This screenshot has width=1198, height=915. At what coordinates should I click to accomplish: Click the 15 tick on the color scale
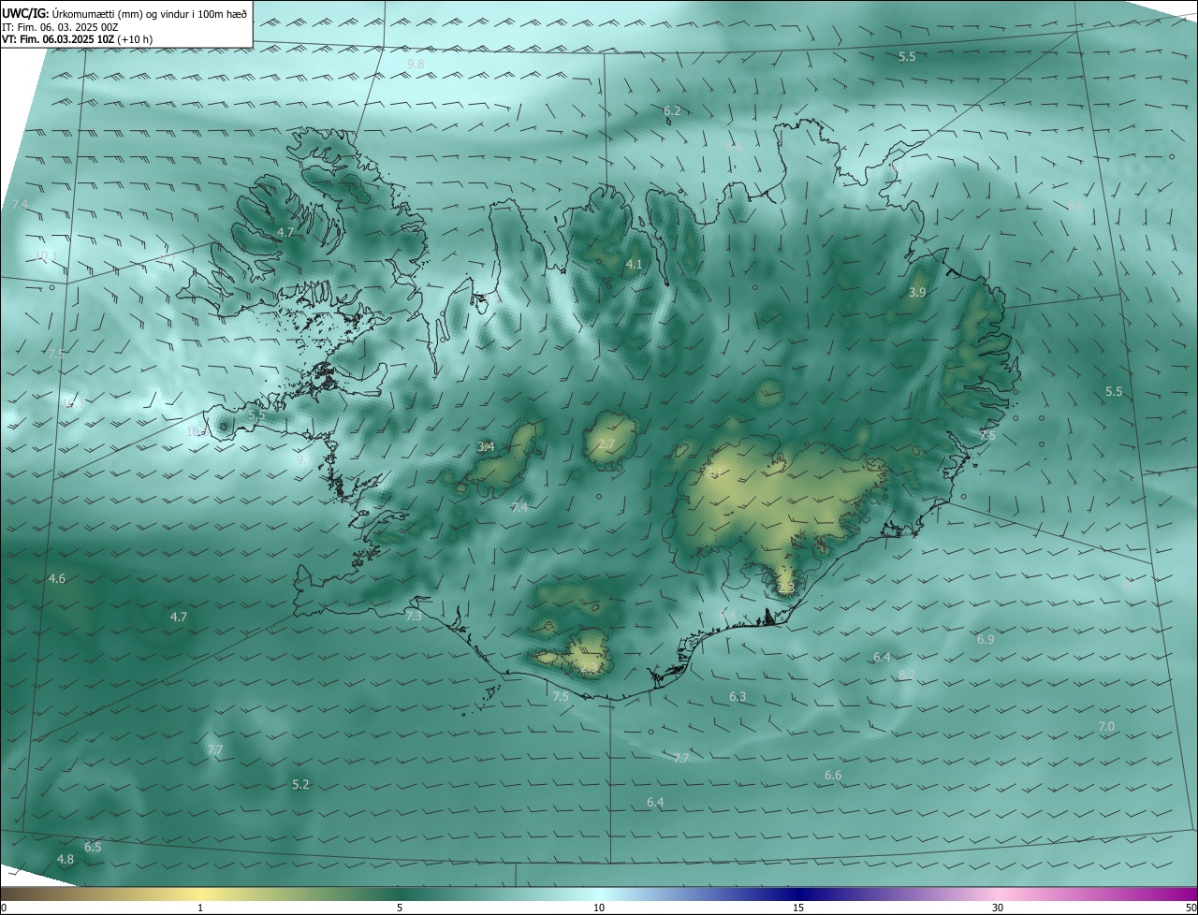click(798, 908)
